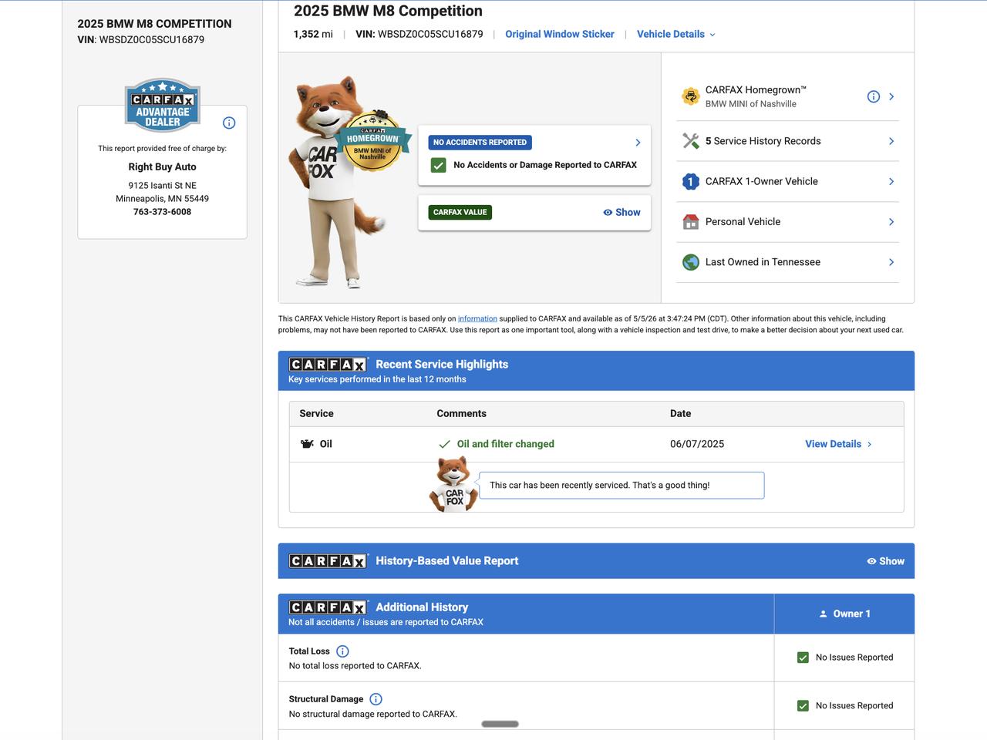Click the Owner 1 column header
987x740 pixels.
pos(844,614)
